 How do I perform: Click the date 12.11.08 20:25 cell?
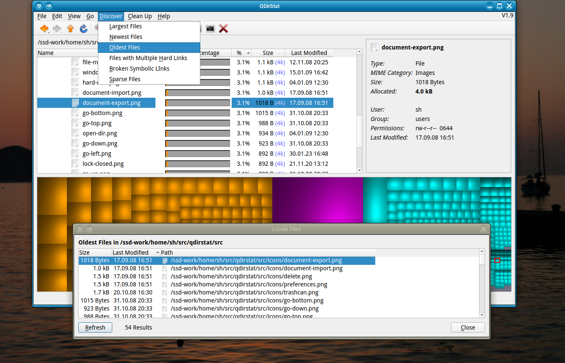pyautogui.click(x=309, y=62)
